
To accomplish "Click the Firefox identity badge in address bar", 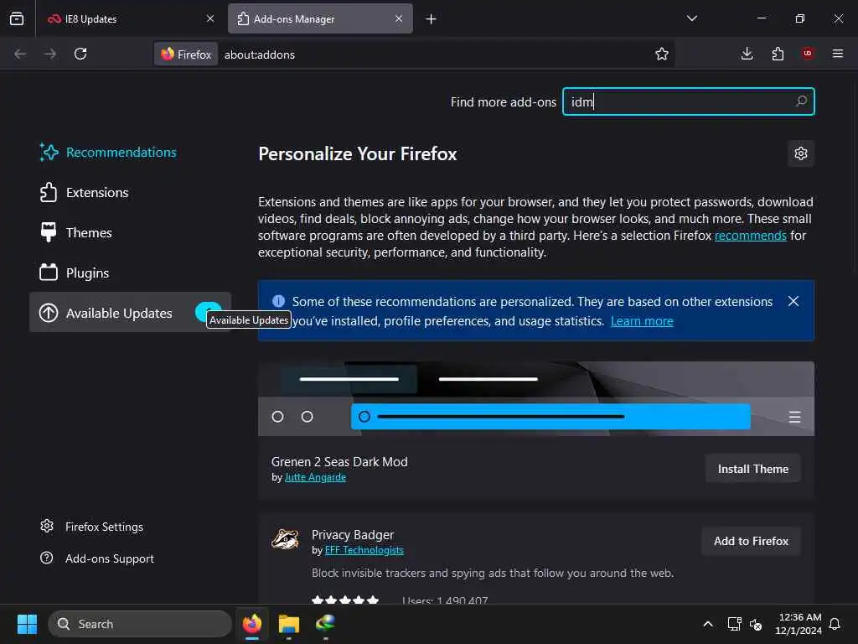I will (x=186, y=55).
